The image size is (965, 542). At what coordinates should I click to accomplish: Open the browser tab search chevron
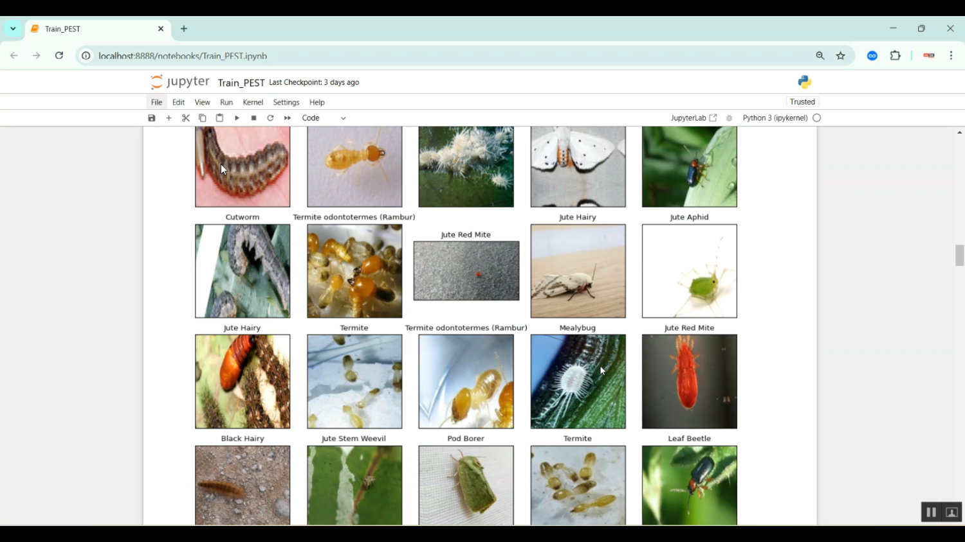13,28
